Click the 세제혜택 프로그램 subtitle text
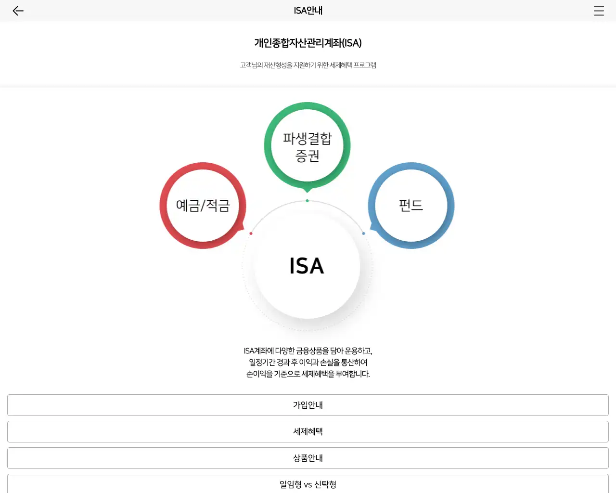The image size is (616, 493). 308,65
